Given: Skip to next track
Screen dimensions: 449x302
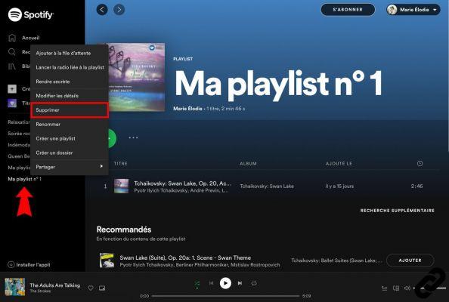Looking at the screenshot, I should point(240,283).
